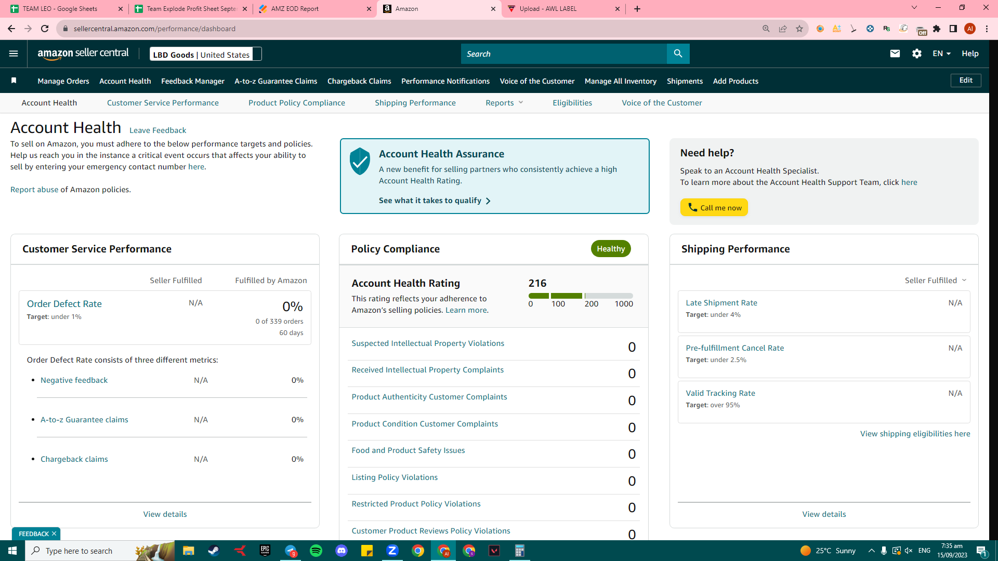
Task: Open the browser Extensions puzzle icon
Action: [x=937, y=29]
